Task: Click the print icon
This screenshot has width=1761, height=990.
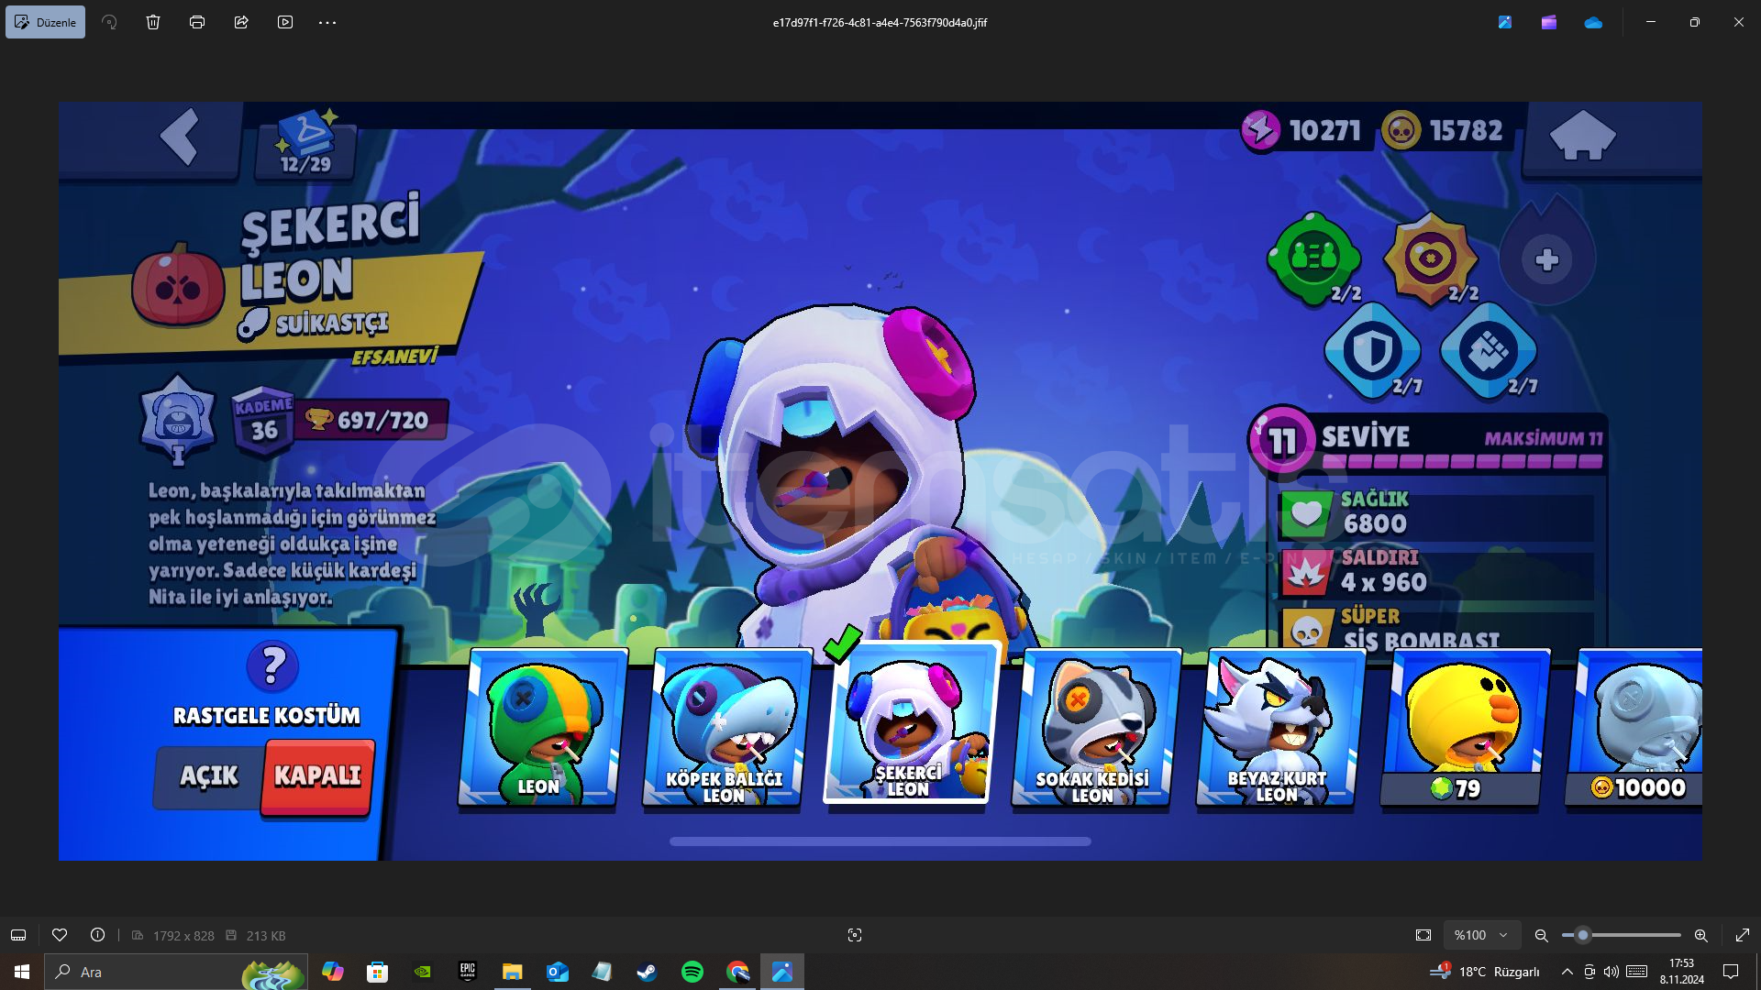Action: coord(197,22)
